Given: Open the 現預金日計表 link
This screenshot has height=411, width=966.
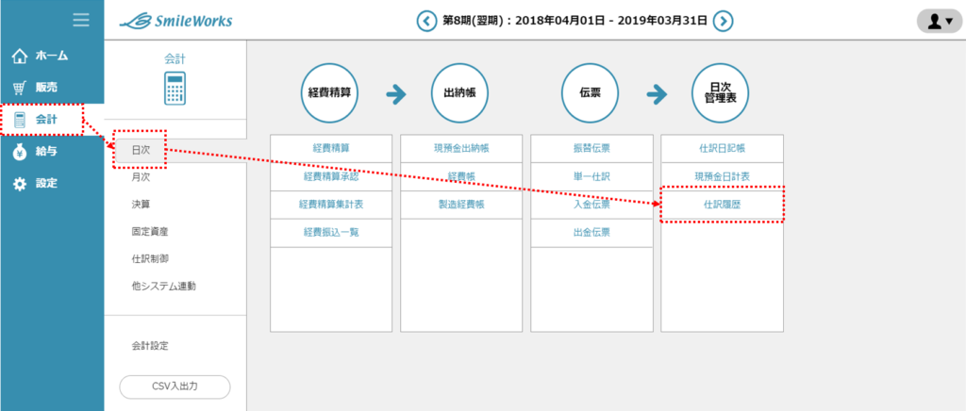Looking at the screenshot, I should coord(722,177).
